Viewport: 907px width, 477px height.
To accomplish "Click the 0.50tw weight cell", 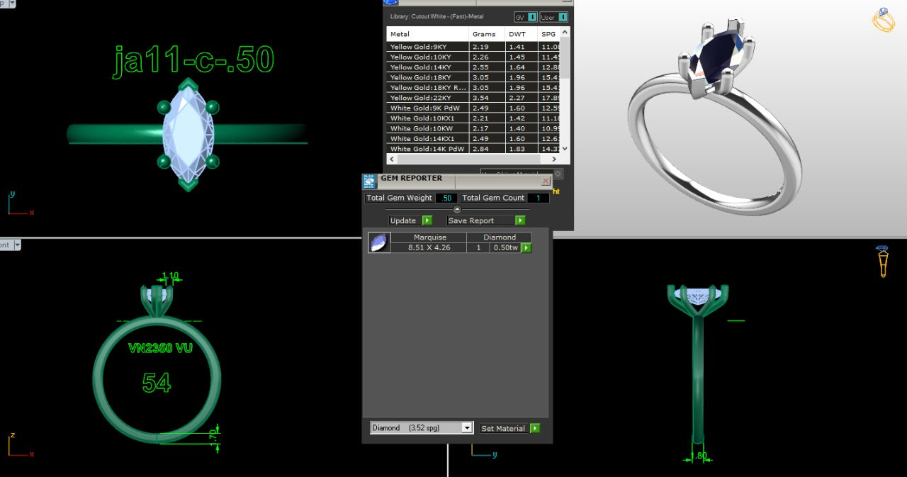I will [x=505, y=247].
